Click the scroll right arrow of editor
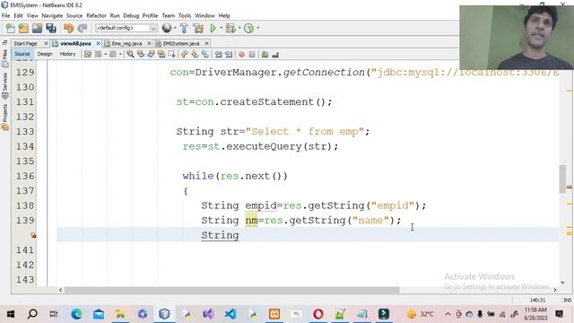 click(x=555, y=290)
